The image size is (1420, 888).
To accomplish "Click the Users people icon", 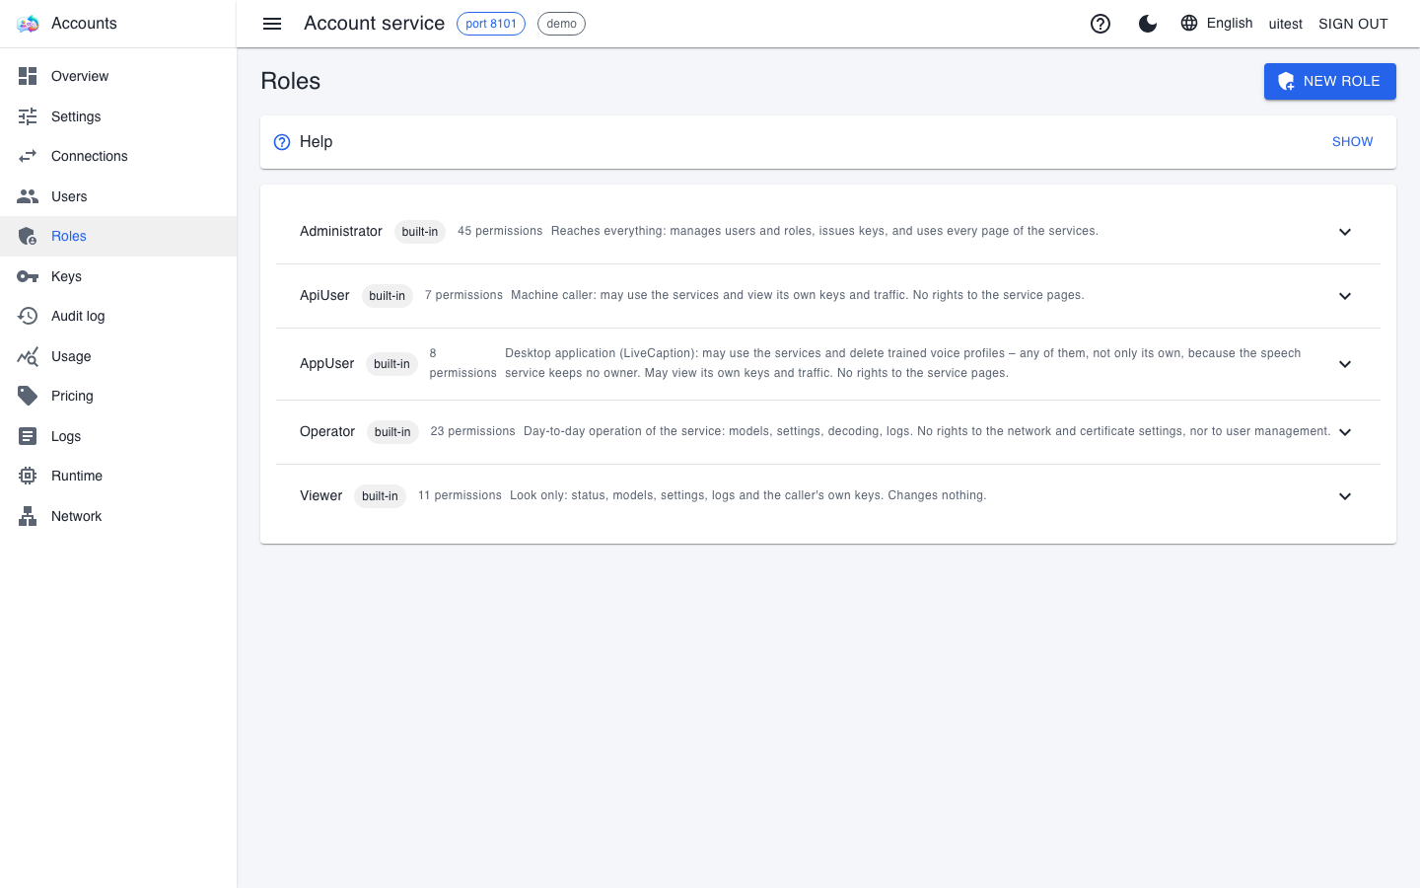I will tap(28, 196).
